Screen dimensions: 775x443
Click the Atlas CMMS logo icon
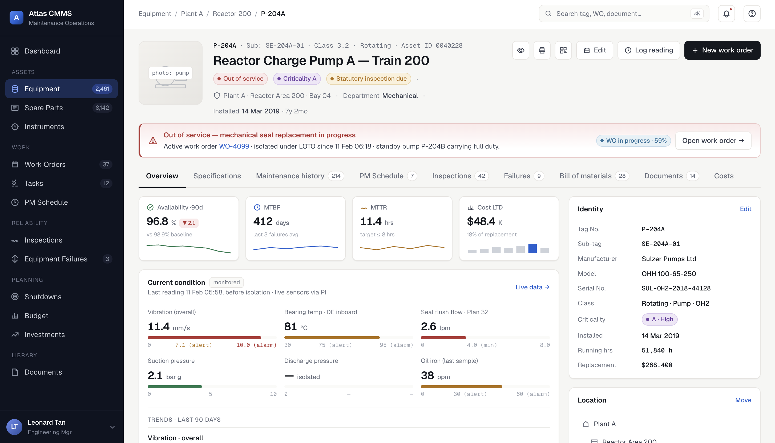17,17
